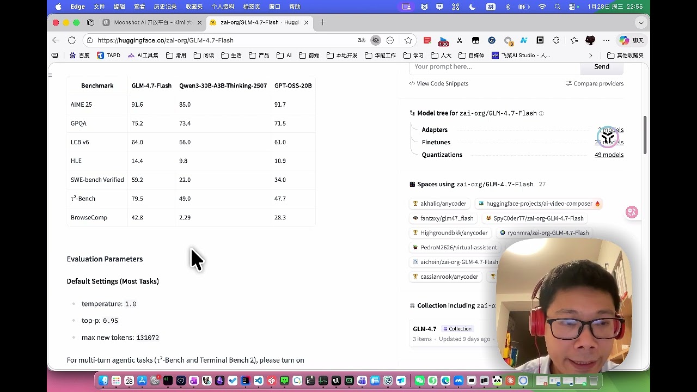Open the TAPD bookmark
This screenshot has width=697, height=392.
109,56
